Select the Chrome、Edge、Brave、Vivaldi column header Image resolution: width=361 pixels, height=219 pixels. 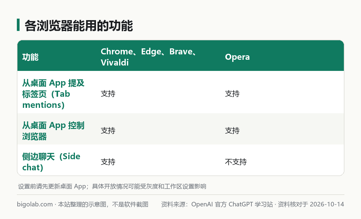tap(149, 57)
